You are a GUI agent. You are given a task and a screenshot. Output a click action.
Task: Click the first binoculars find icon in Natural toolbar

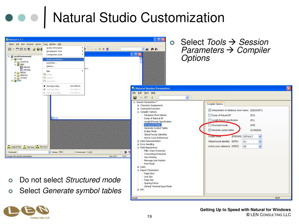pos(147,49)
